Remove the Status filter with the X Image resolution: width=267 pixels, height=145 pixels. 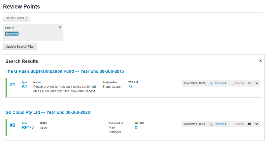60,28
